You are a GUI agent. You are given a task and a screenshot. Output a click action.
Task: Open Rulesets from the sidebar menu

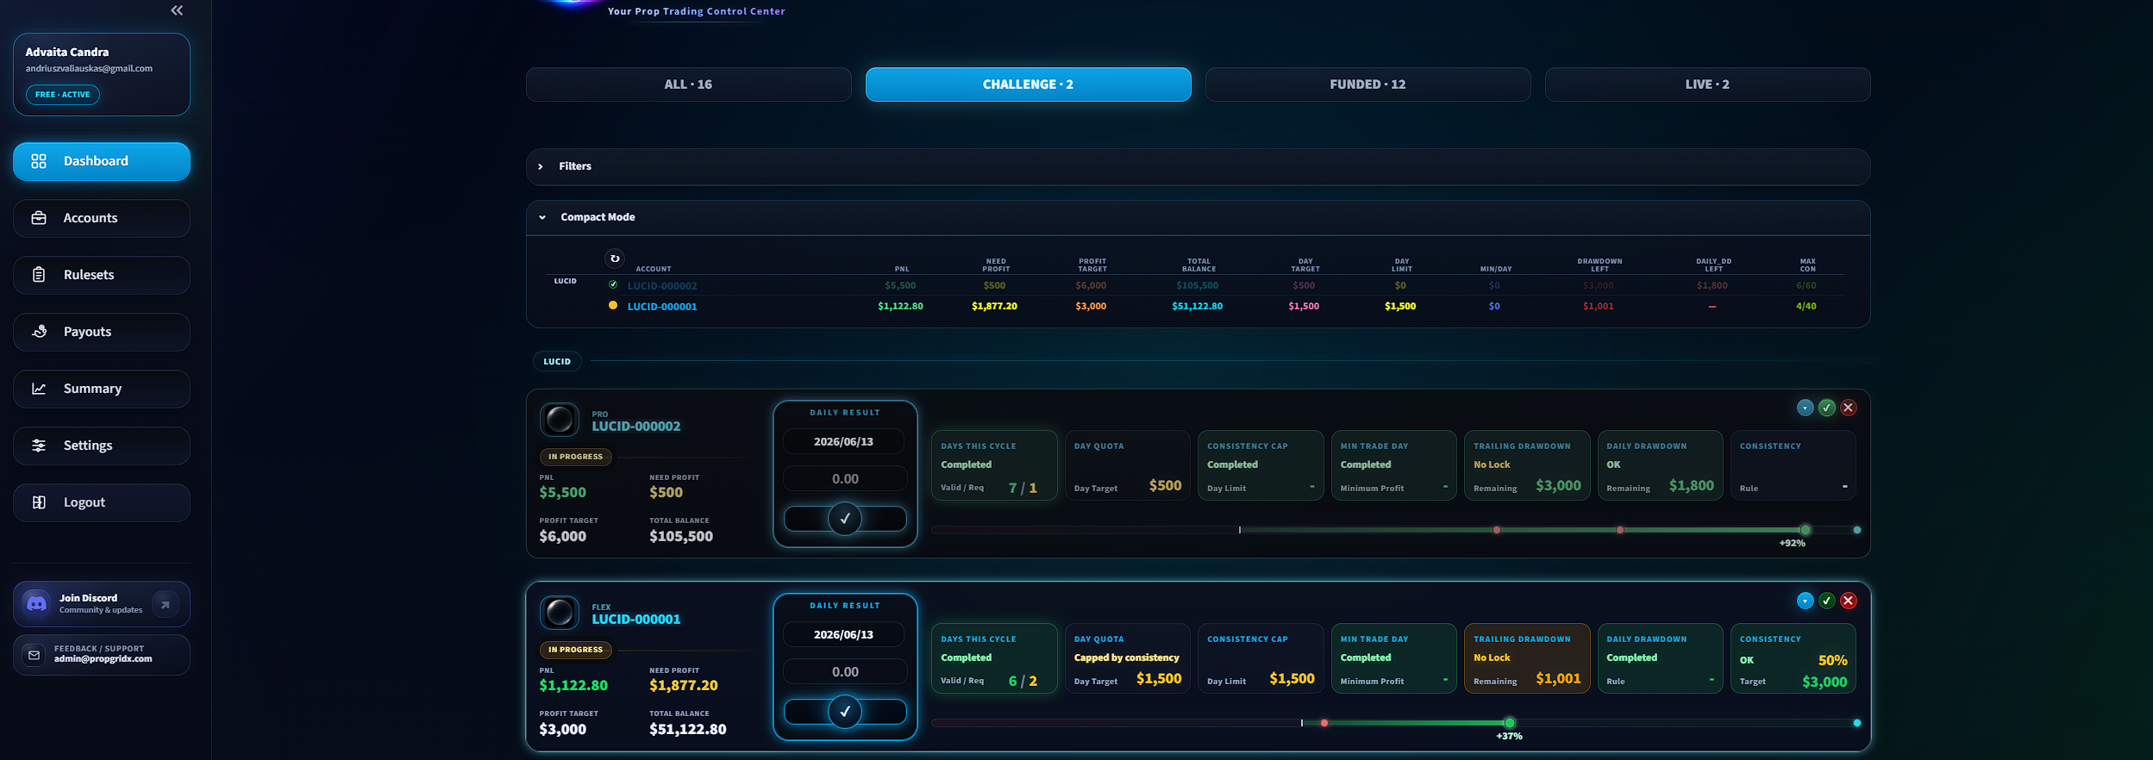102,275
